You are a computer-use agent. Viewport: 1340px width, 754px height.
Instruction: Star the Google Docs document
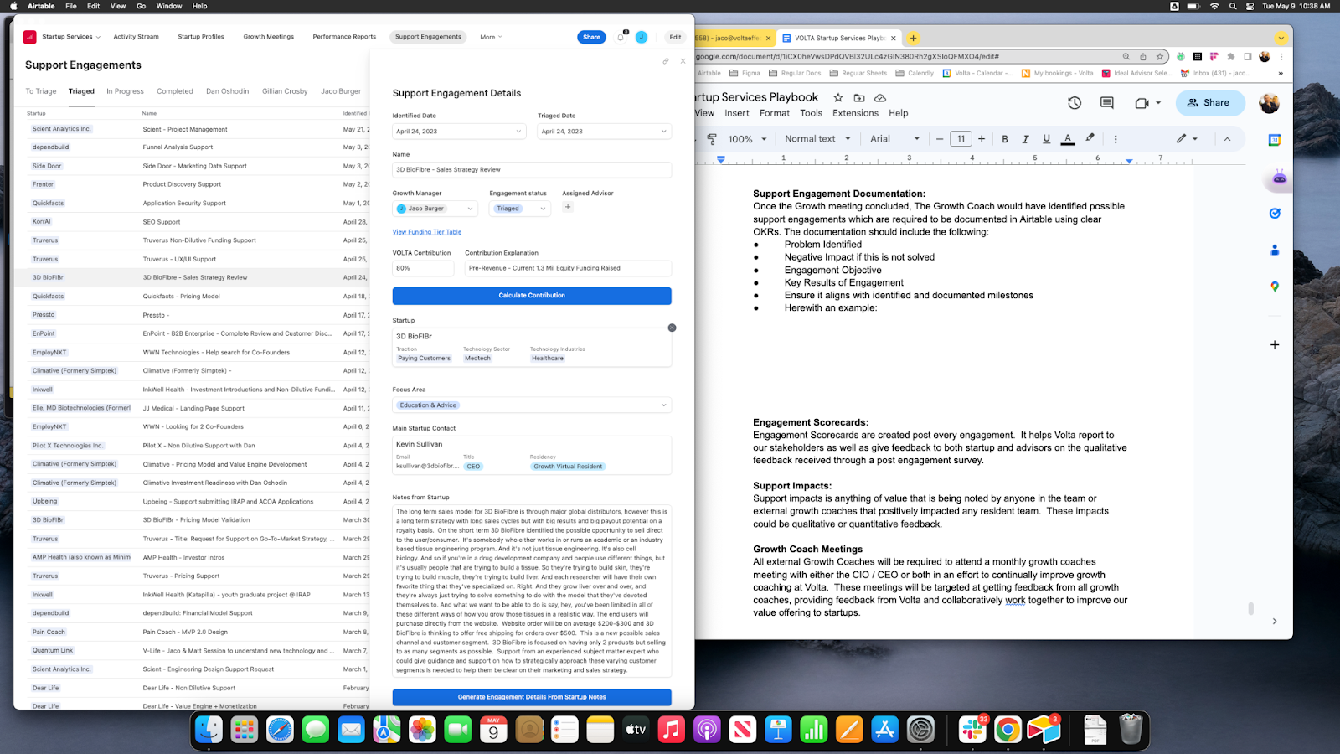click(x=838, y=98)
